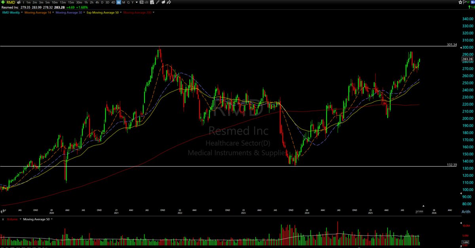Viewport: 475px width, 248px height.
Task: Click the 200.00 price axis label
Action: tap(467, 118)
